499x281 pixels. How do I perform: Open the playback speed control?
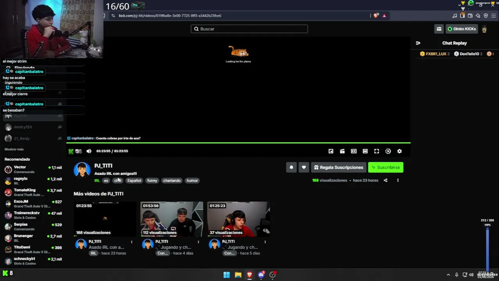pos(388,151)
